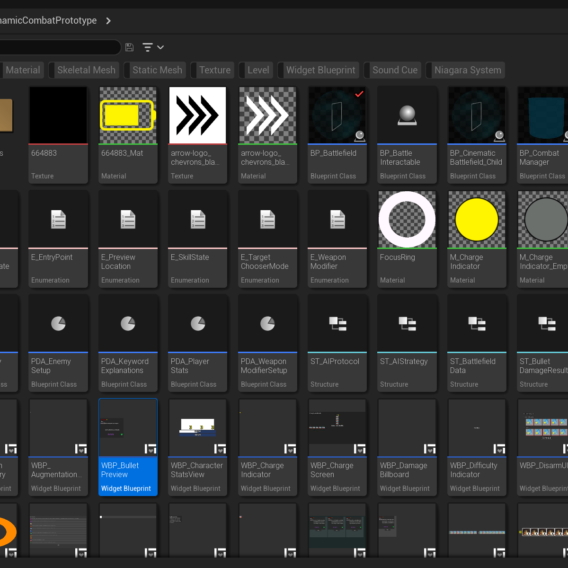Toggle the Material filter
The height and width of the screenshot is (568, 568).
click(x=22, y=70)
